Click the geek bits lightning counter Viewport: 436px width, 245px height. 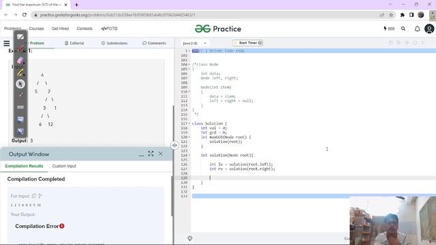389,29
